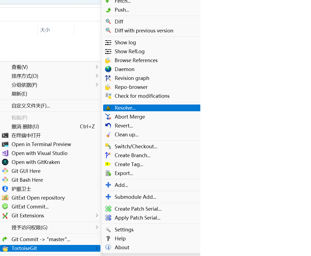This screenshot has width=311, height=256.
Task: Click the Help question mark icon
Action: coord(108,238)
